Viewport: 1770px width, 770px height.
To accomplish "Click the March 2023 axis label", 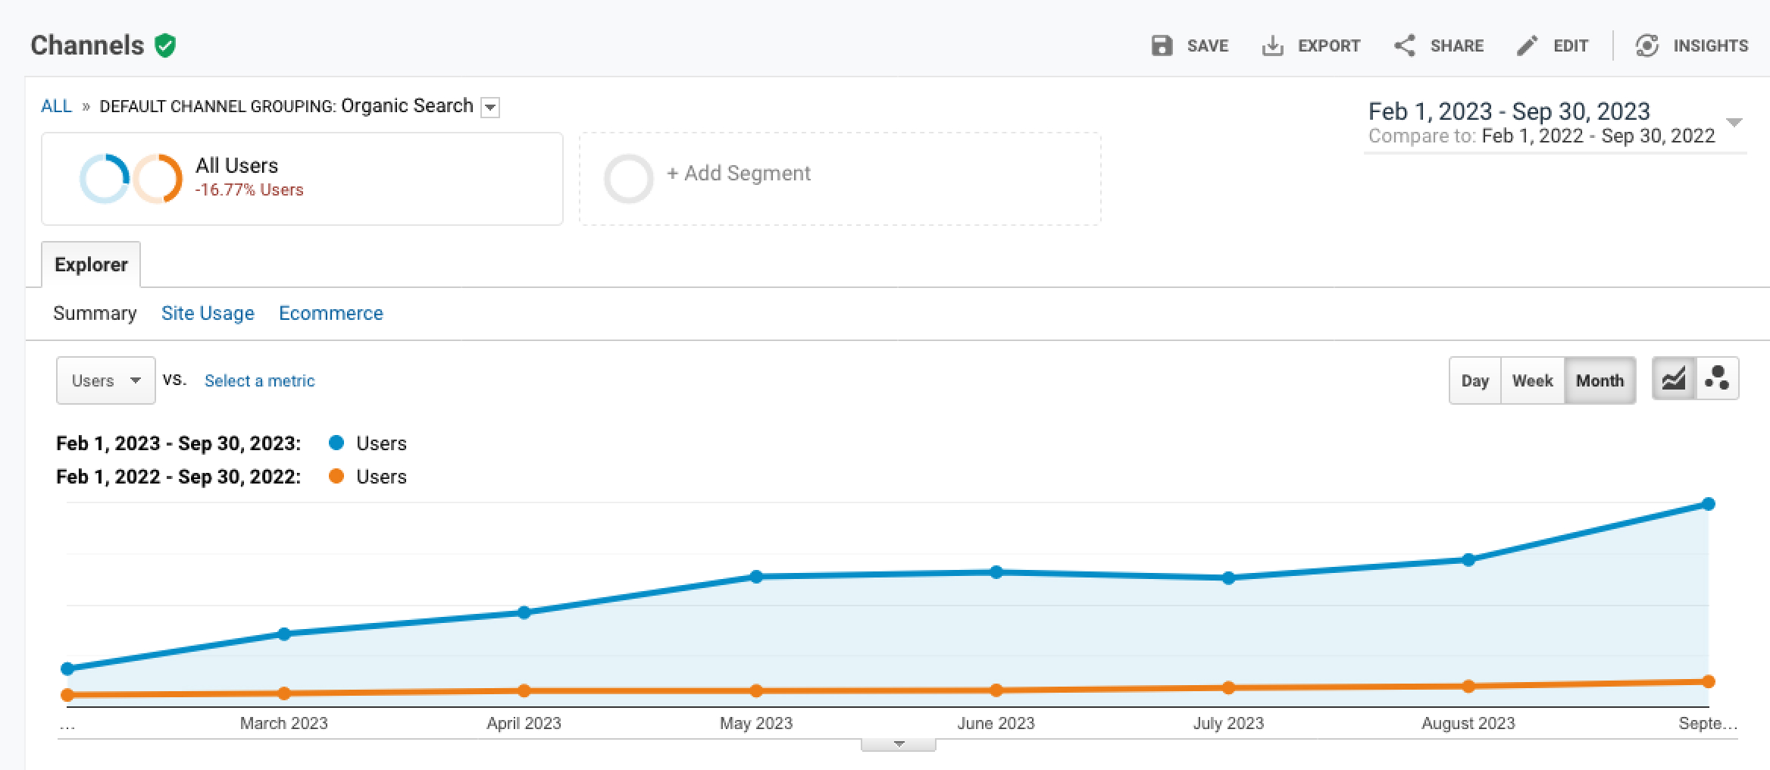I will [284, 723].
